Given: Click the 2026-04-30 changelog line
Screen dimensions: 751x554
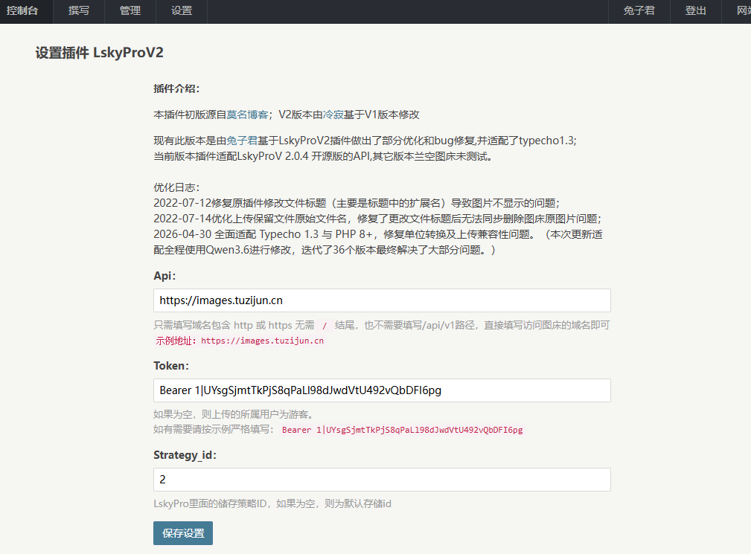Looking at the screenshot, I should [378, 242].
